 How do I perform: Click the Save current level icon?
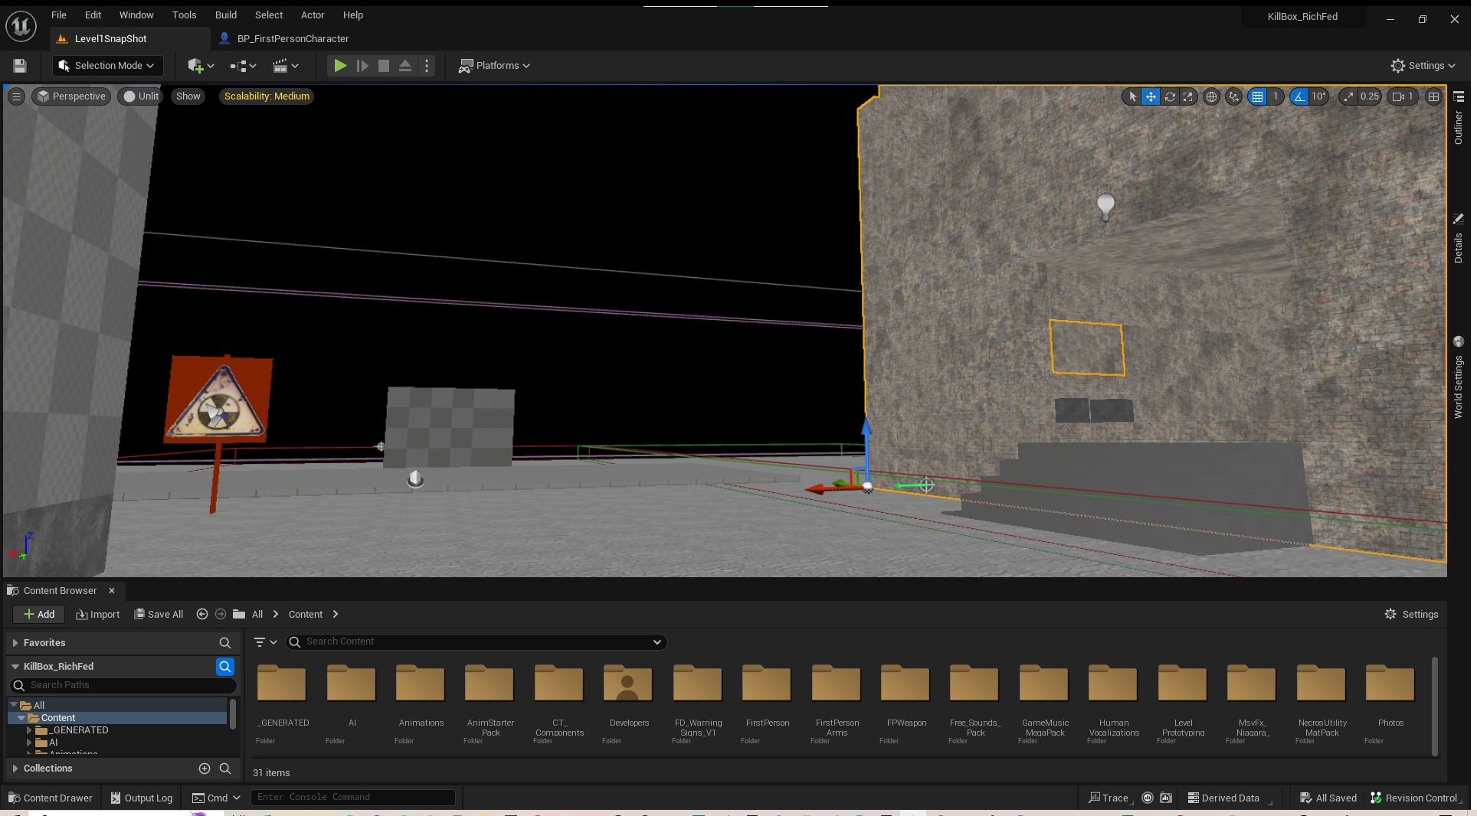click(20, 66)
